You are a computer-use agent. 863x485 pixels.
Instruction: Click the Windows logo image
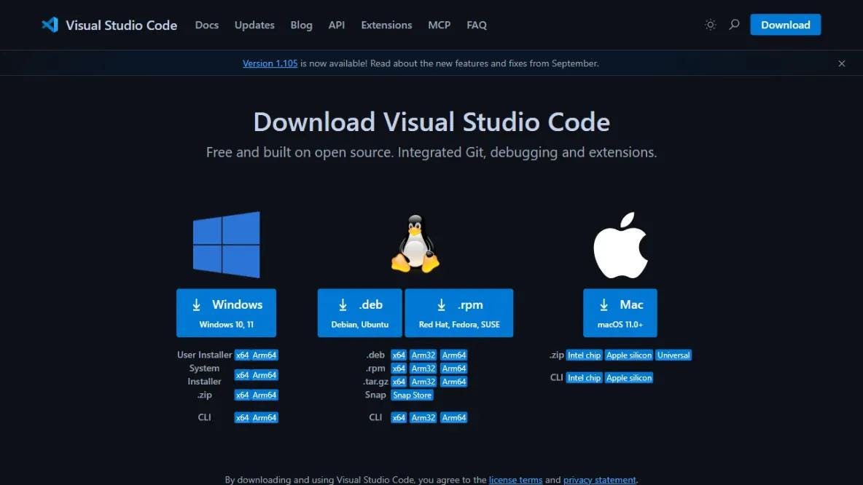pos(226,245)
